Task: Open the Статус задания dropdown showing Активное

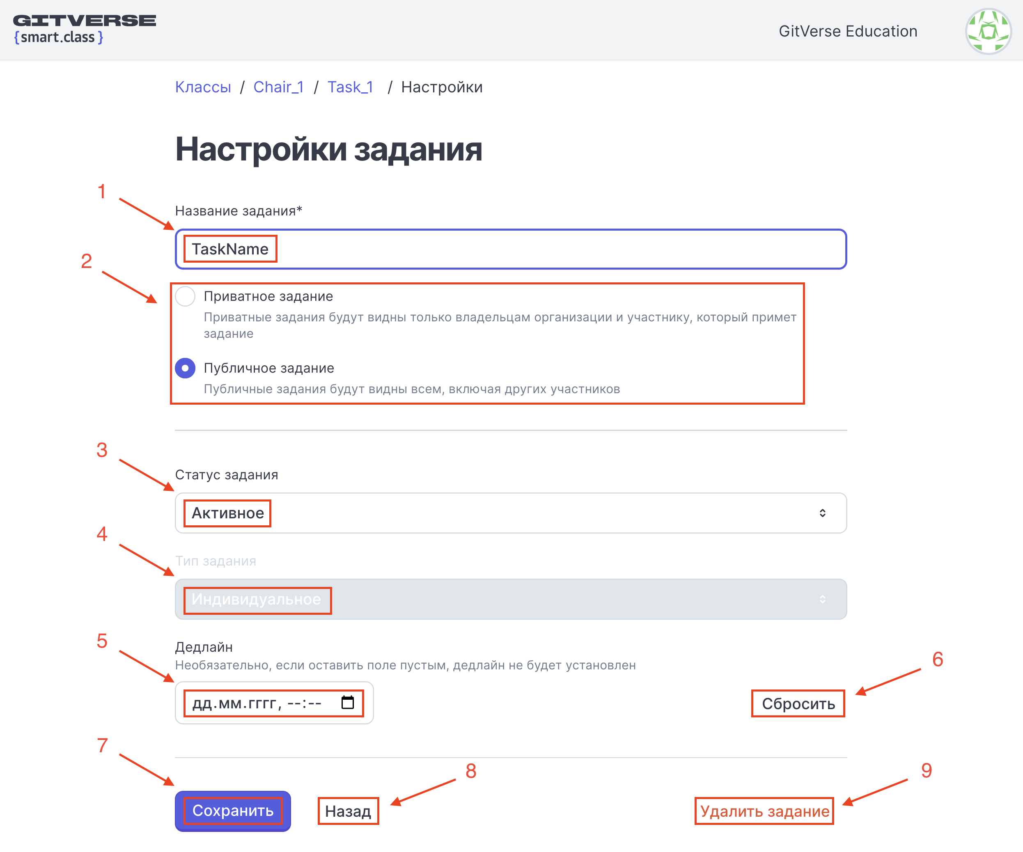Action: [511, 513]
